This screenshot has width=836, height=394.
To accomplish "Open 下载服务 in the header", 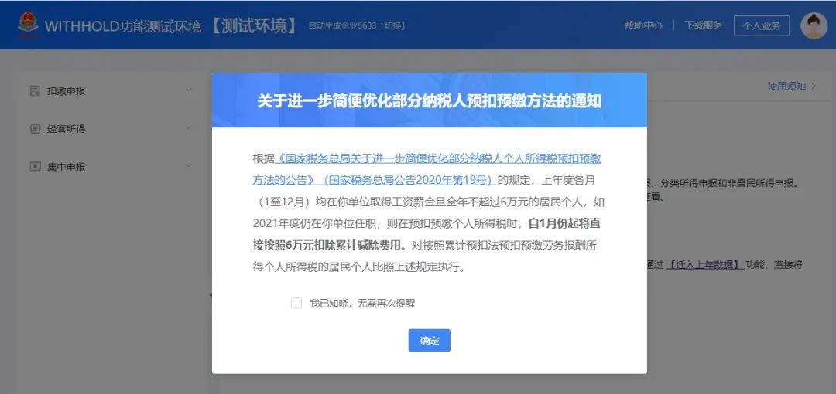I will click(704, 25).
